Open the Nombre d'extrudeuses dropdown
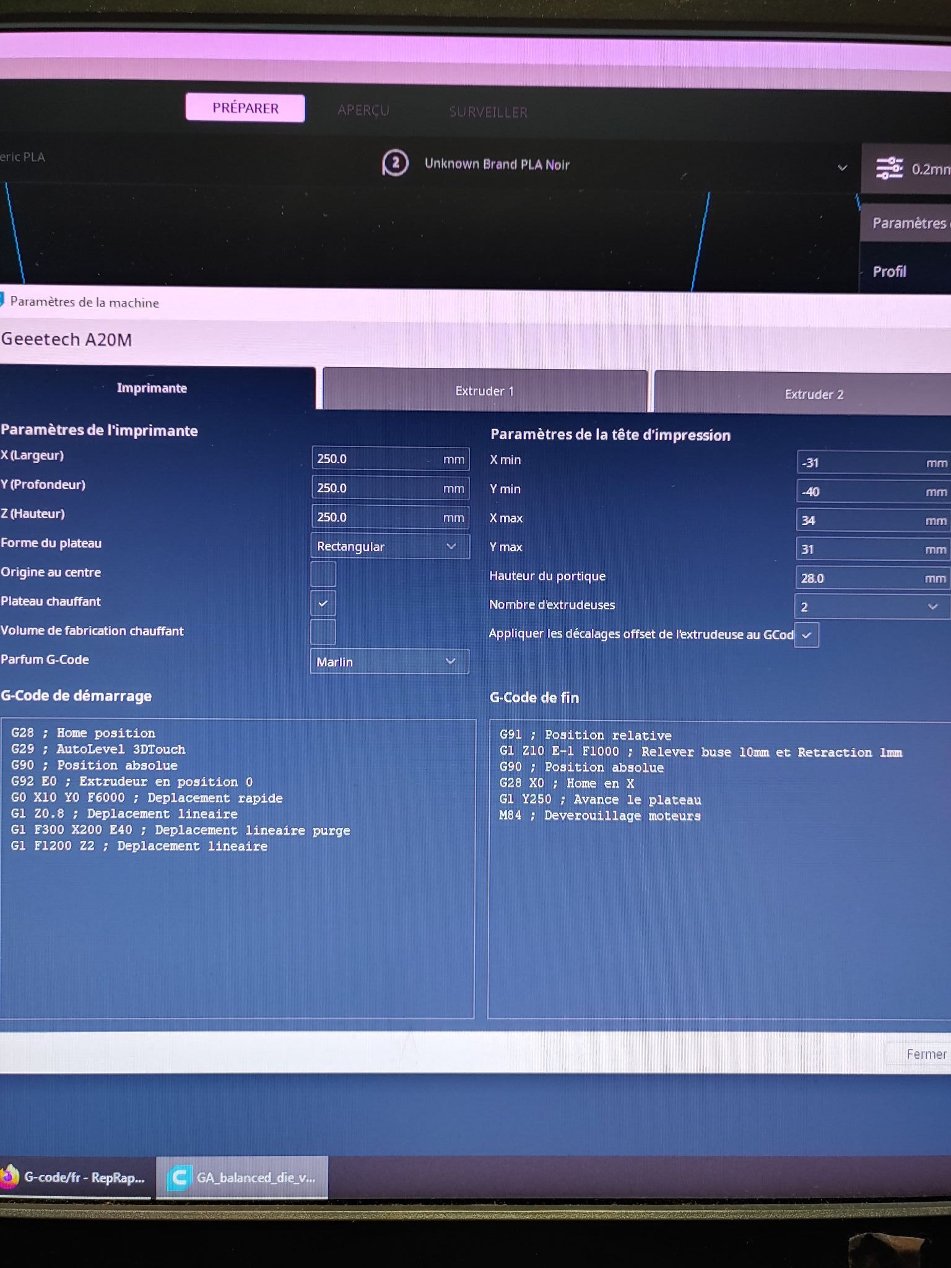This screenshot has height=1268, width=951. [872, 607]
